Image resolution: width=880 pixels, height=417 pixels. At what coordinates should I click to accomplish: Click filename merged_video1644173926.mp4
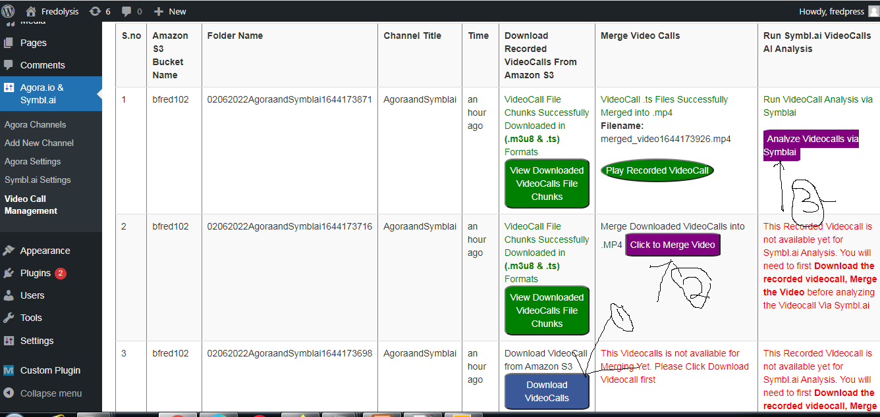665,139
